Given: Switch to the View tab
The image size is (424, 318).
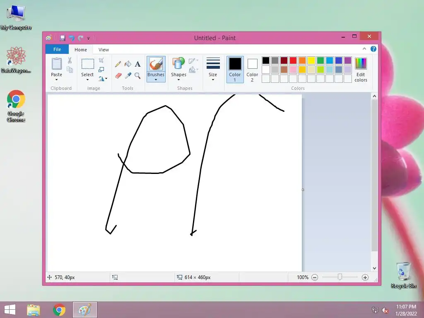Looking at the screenshot, I should coord(104,50).
